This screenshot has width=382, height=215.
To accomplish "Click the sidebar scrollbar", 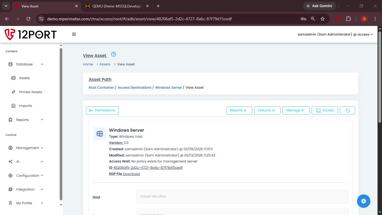I will pos(61,124).
